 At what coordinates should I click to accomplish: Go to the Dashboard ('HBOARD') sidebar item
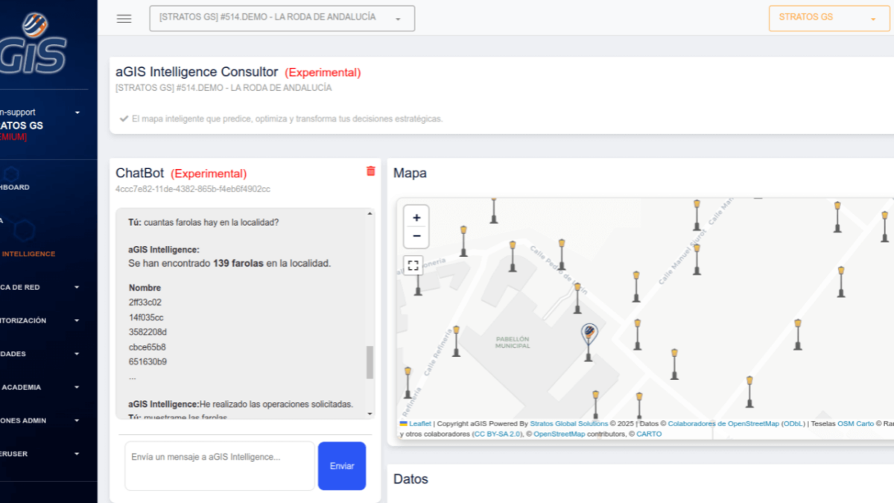(15, 187)
